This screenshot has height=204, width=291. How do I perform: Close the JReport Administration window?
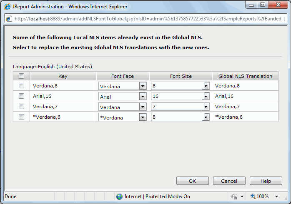pyautogui.click(x=278, y=5)
